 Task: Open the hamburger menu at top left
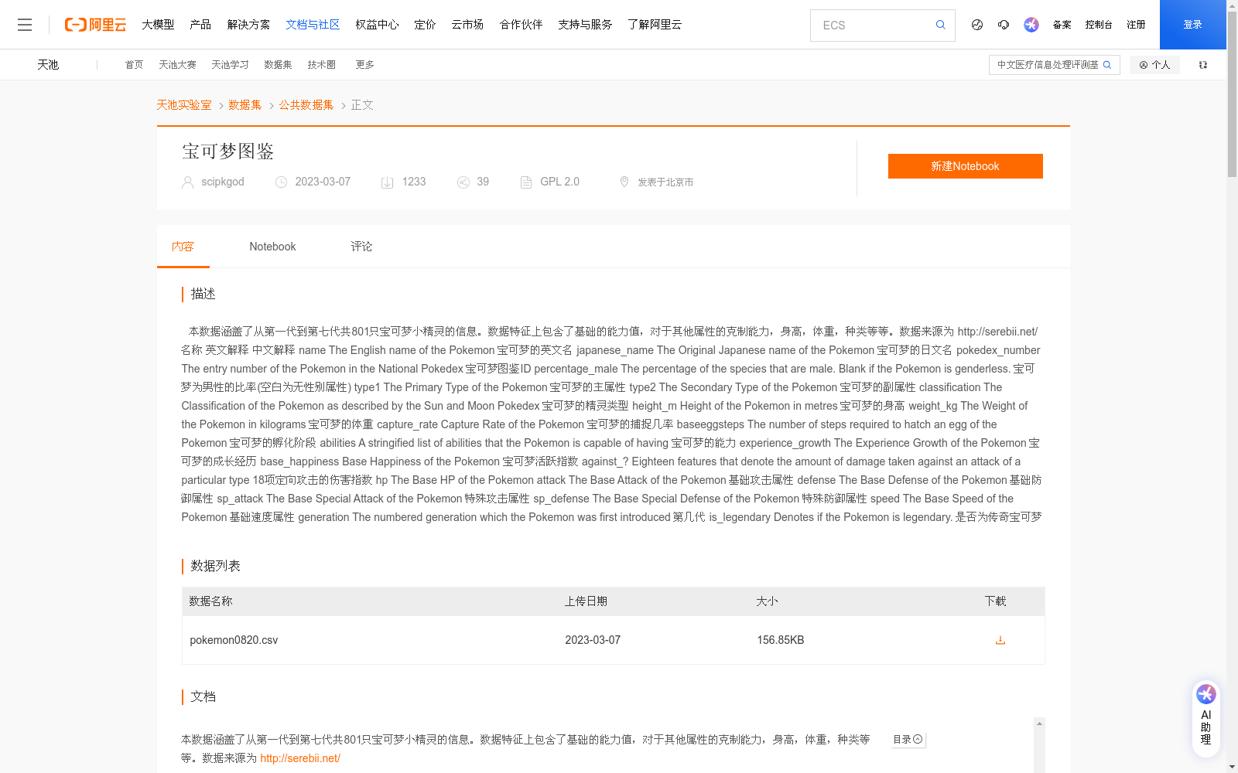(x=25, y=25)
